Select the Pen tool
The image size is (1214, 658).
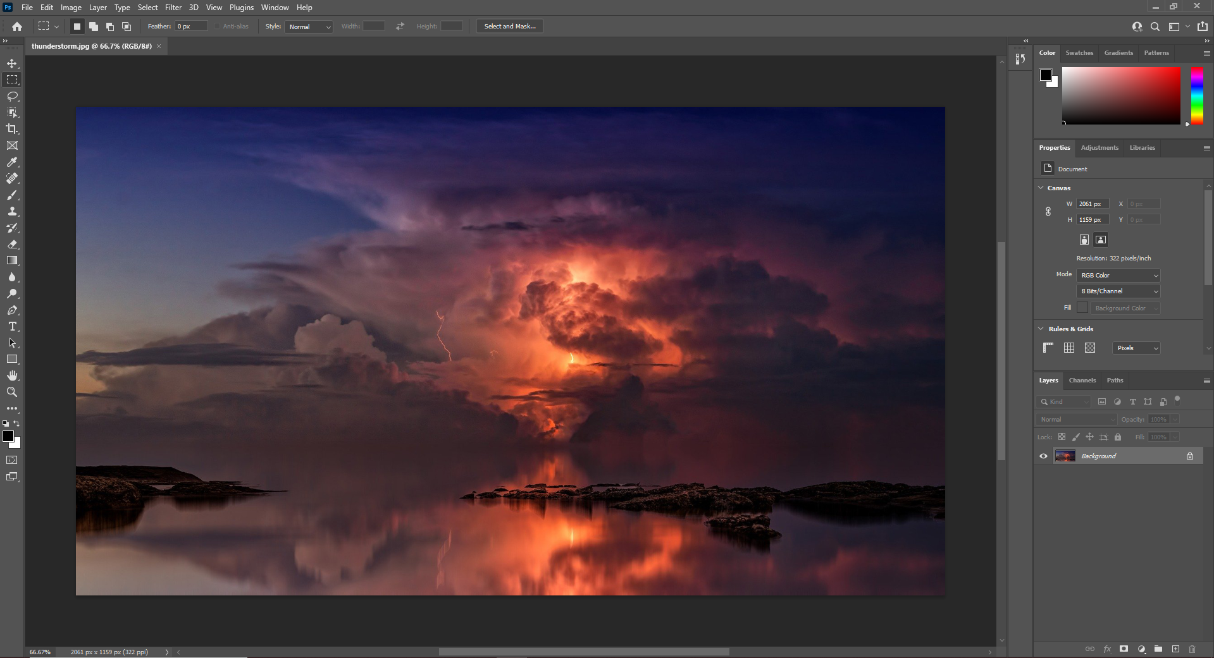pos(12,310)
